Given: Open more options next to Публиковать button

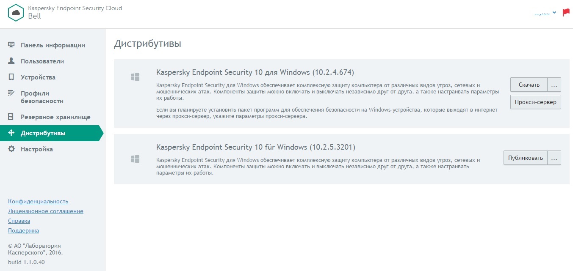Looking at the screenshot, I should click(x=554, y=158).
